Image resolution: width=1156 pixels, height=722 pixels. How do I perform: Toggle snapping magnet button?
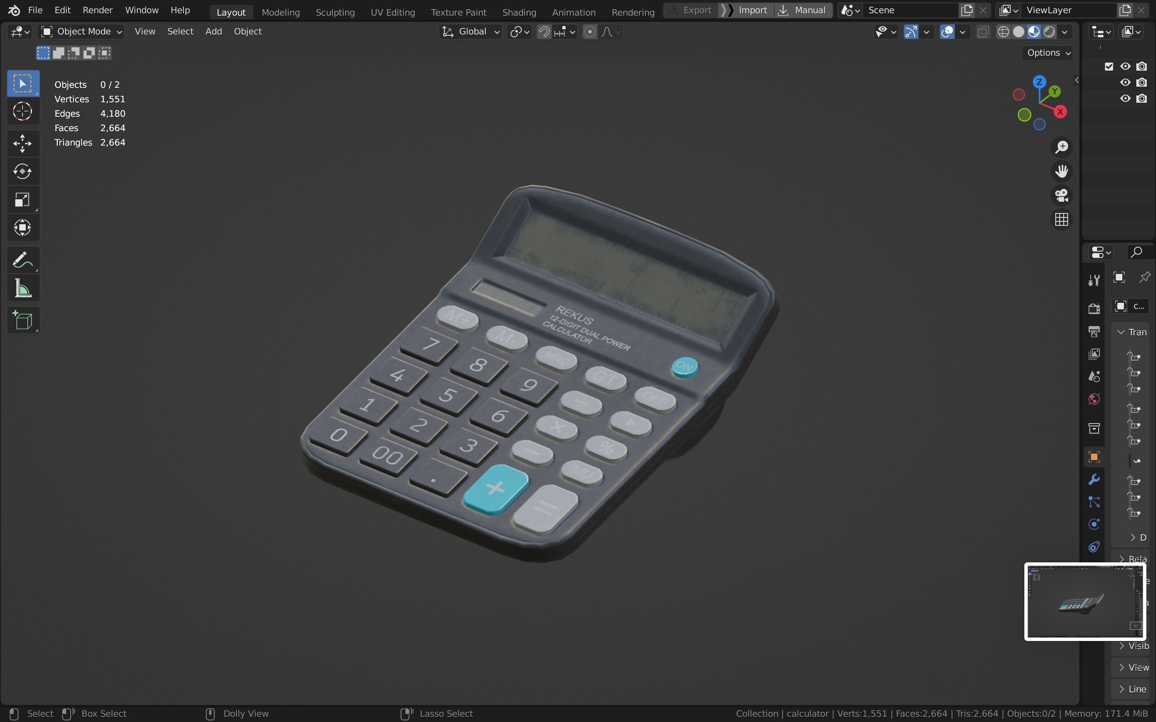click(x=544, y=32)
